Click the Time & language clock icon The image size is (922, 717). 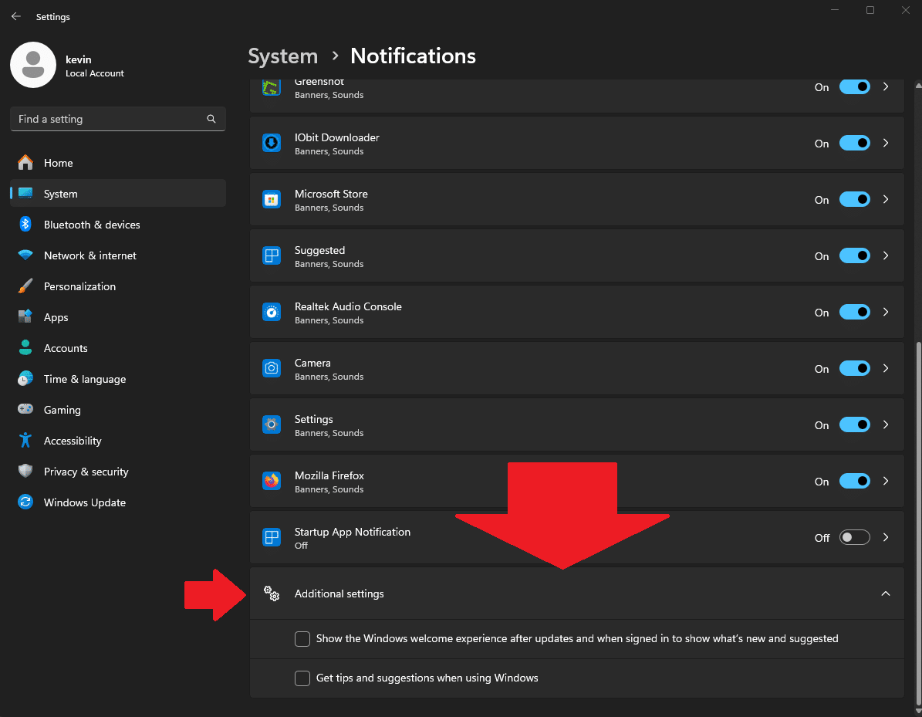click(x=25, y=379)
